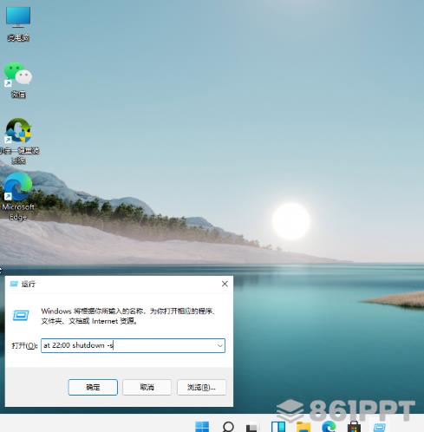Select the WeChat desktop shortcut
This screenshot has height=432, width=424.
point(18,80)
